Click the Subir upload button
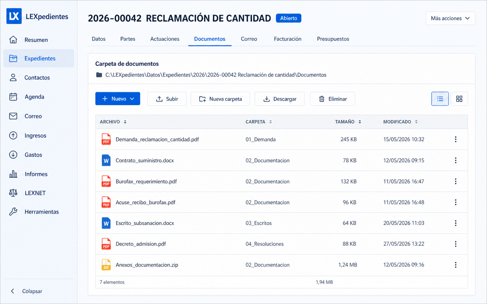The height and width of the screenshot is (304, 487). 167,99
